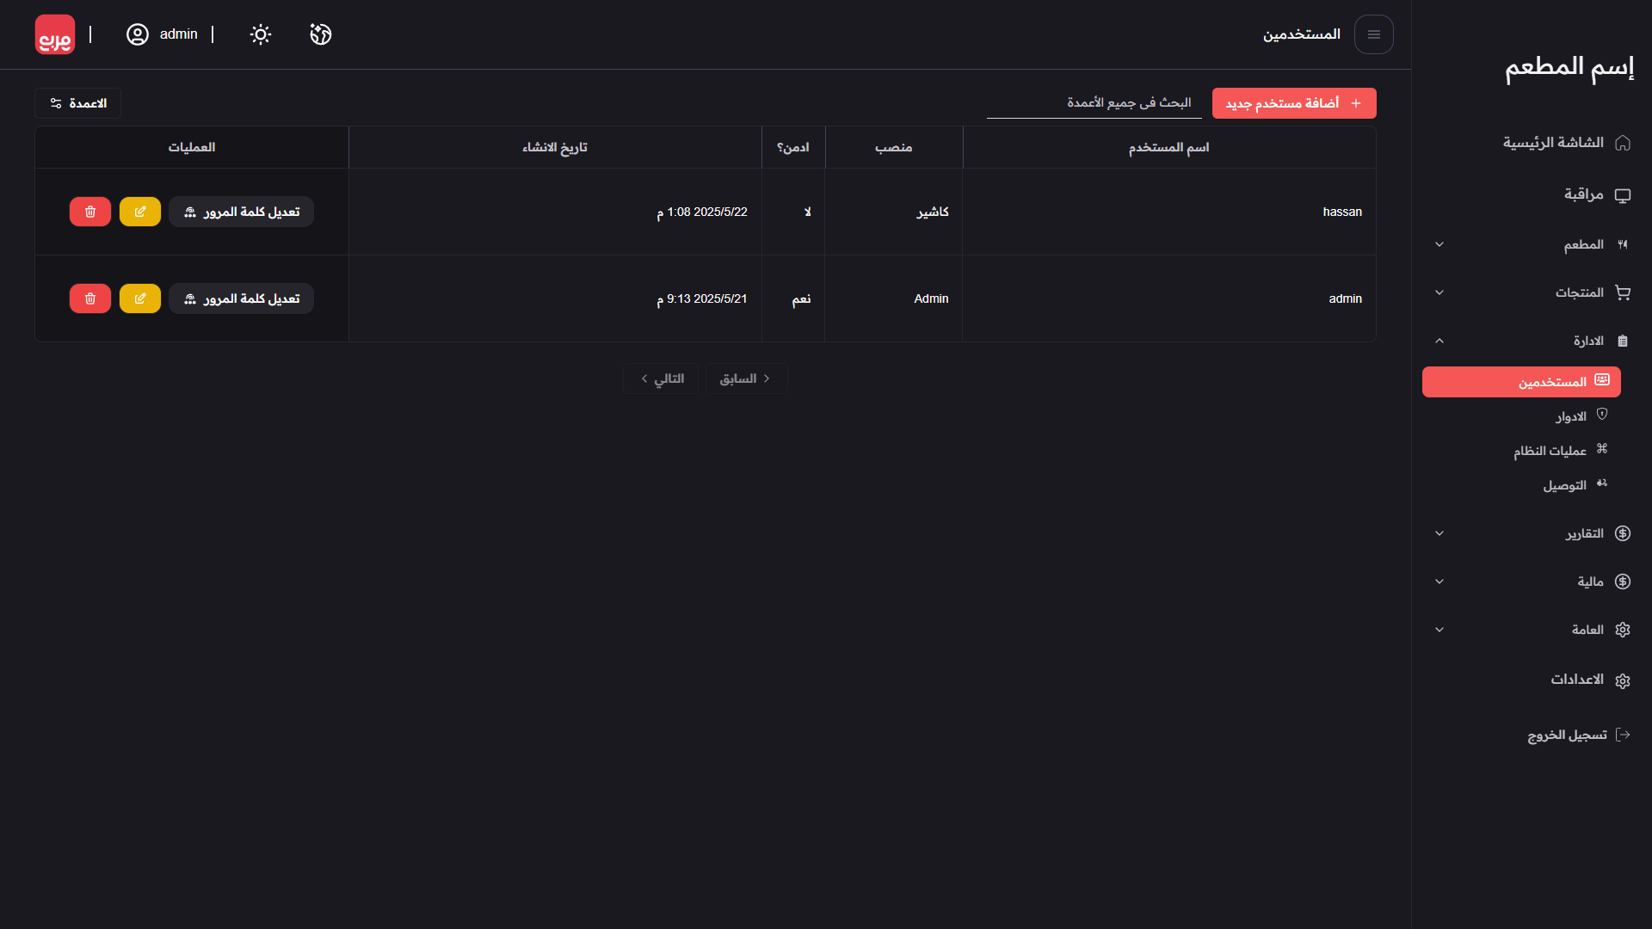This screenshot has height=929, width=1652.
Task: Edit the admin user with yellow pencil icon
Action: click(140, 298)
